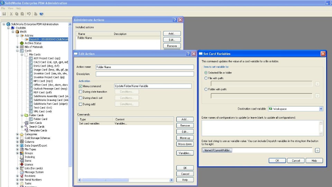Uncheck the Menu command checkbox
Screen dimensions: 332x187
point(80,86)
